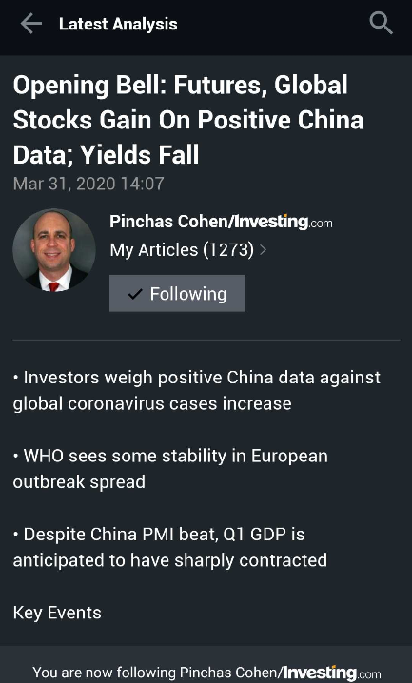Tap bullet about positive China data
Screen dimensions: 412x683
click(x=196, y=390)
